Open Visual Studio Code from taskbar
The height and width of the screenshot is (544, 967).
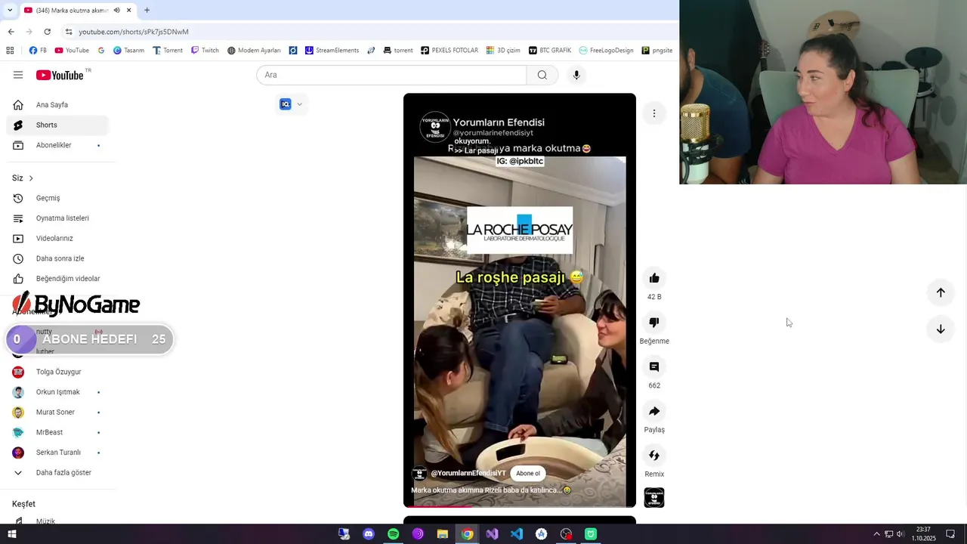[517, 534]
